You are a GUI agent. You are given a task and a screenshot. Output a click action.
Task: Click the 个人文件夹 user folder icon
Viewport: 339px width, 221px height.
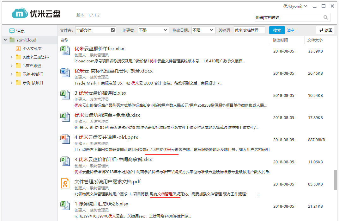click(x=18, y=49)
